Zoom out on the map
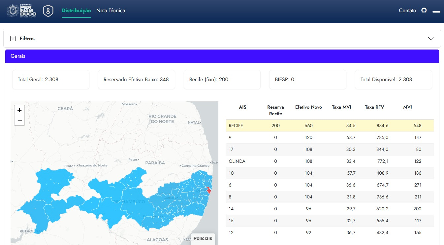The image size is (444, 245). (19, 121)
